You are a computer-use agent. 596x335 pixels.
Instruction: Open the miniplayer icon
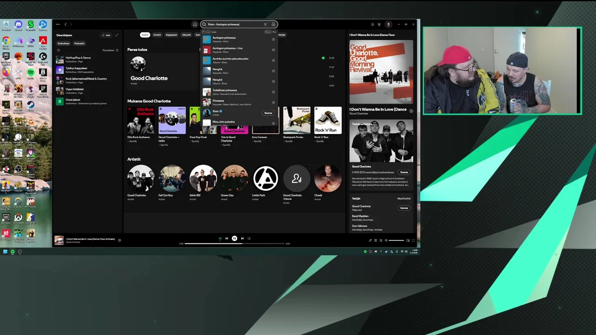[408, 241]
